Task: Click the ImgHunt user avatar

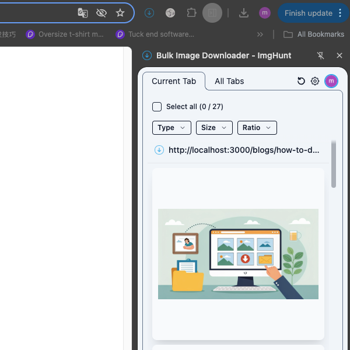Action: pyautogui.click(x=331, y=81)
